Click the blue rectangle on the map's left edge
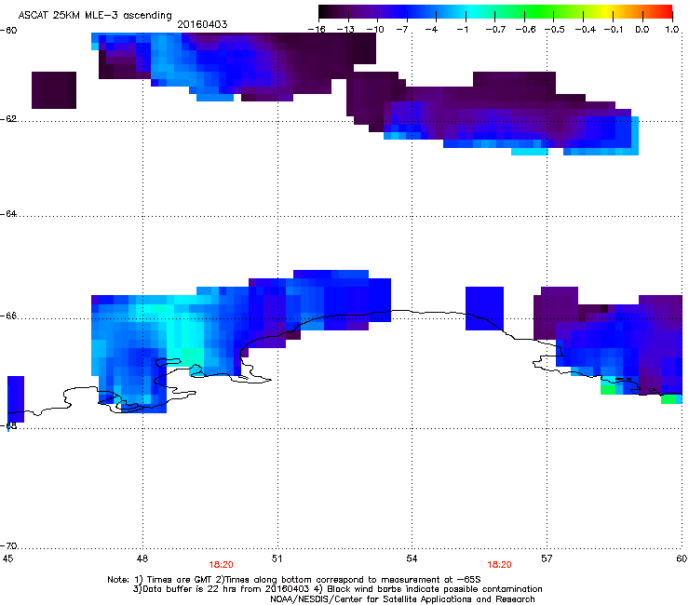The image size is (689, 605). (x=16, y=399)
